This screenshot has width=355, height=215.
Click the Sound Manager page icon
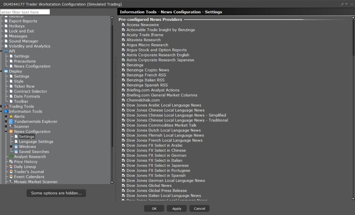pyautogui.click(x=6, y=41)
